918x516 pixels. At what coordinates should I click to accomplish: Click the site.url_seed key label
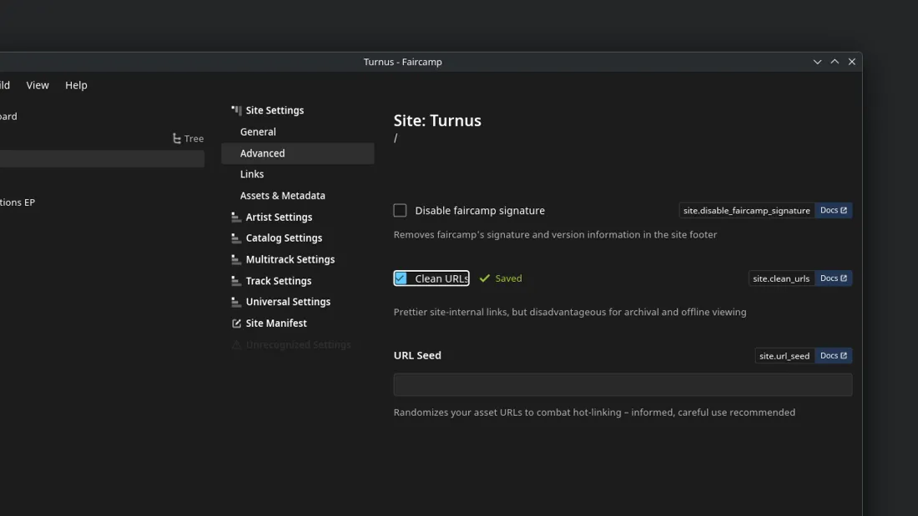(x=784, y=356)
